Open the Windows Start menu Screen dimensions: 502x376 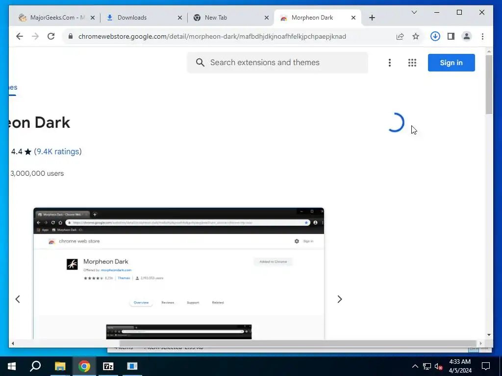click(12, 366)
